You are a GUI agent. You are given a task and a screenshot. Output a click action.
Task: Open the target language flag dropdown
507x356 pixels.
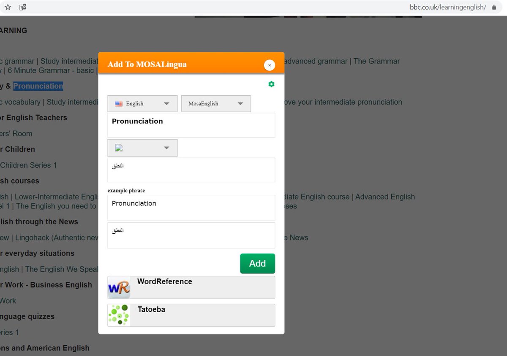click(x=142, y=148)
